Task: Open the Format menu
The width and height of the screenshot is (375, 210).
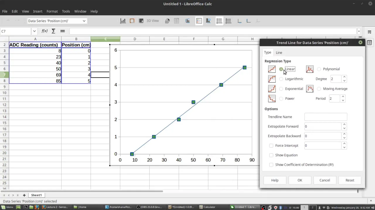Action: [x=52, y=11]
